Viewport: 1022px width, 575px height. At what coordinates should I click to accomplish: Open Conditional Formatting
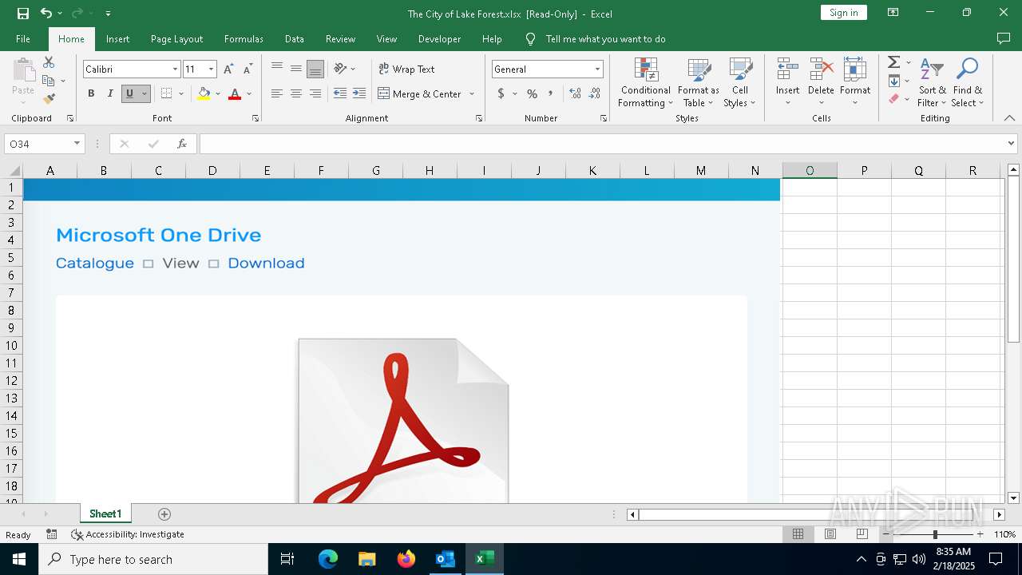645,82
